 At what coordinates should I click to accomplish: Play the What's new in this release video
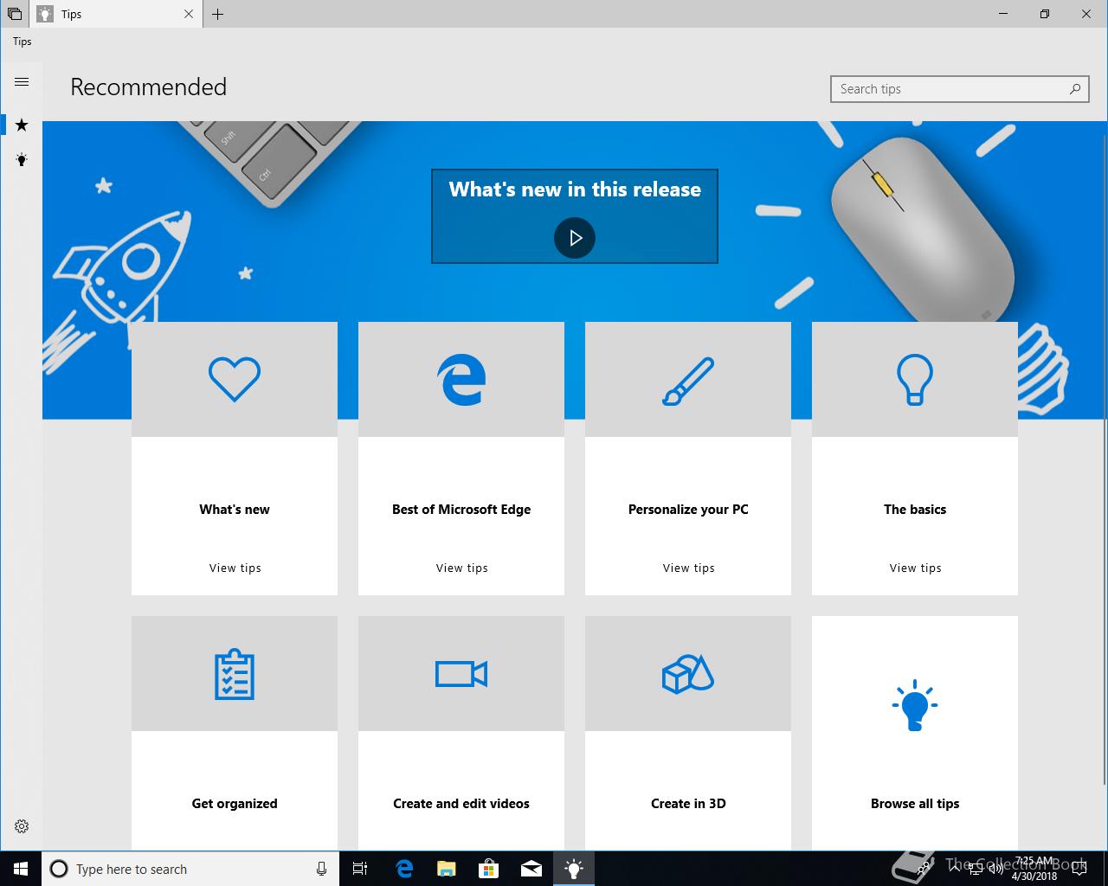pos(575,238)
